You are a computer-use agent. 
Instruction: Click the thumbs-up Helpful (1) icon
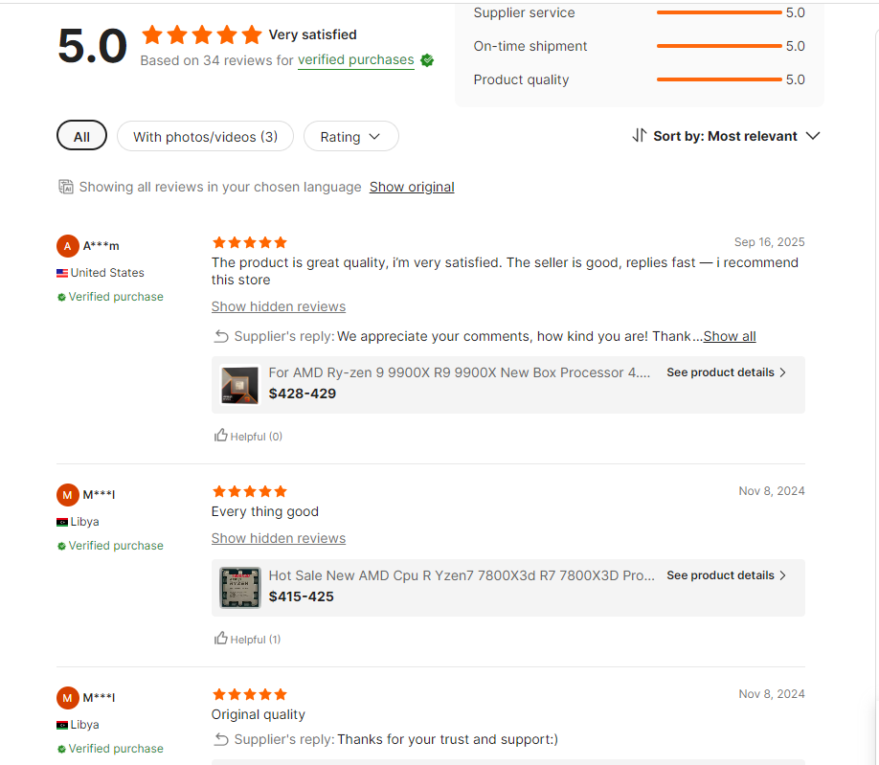click(221, 639)
